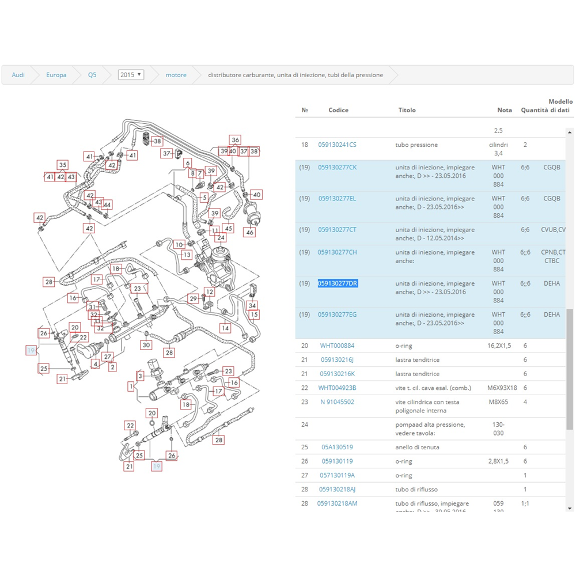Click callout 46 near the filter

click(249, 232)
